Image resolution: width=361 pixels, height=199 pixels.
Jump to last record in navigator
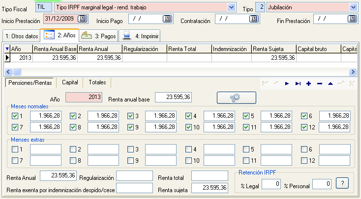pyautogui.click(x=298, y=83)
